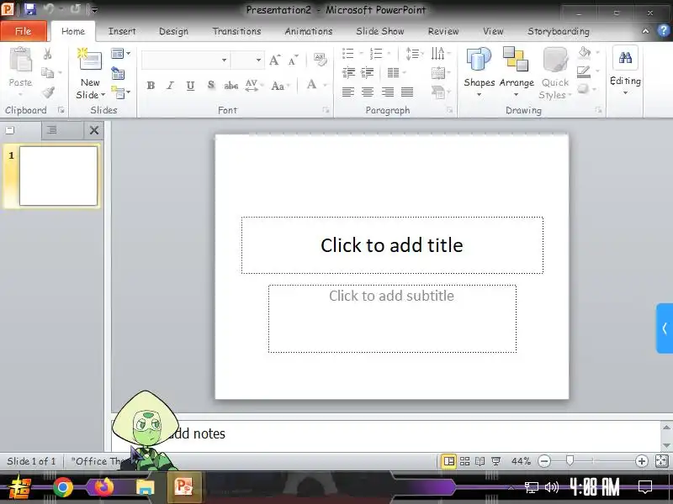This screenshot has height=504, width=673.
Task: Fit slide to current window
Action: 662,461
